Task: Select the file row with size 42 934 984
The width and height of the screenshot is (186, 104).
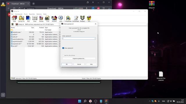Action: click(x=35, y=44)
